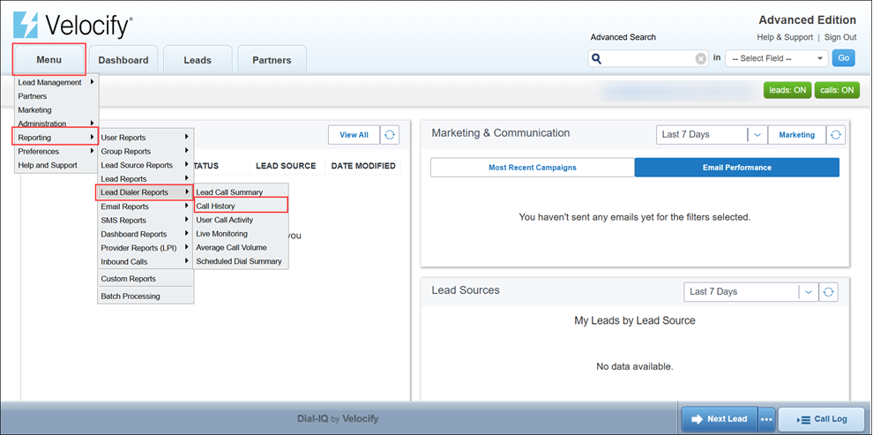Expand the Administration submenu
The image size is (873, 435).
tap(56, 124)
